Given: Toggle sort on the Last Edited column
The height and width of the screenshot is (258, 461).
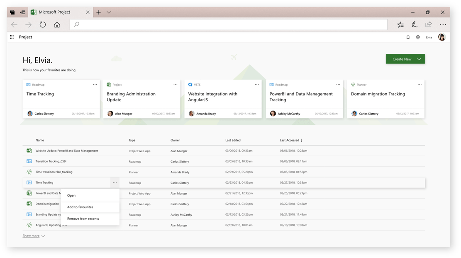Looking at the screenshot, I should [233, 140].
